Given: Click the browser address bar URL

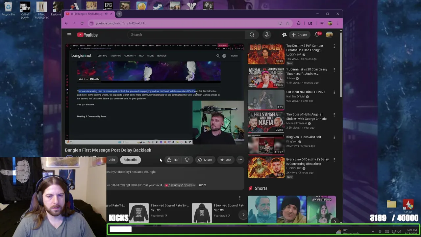Looking at the screenshot, I should click(x=121, y=23).
